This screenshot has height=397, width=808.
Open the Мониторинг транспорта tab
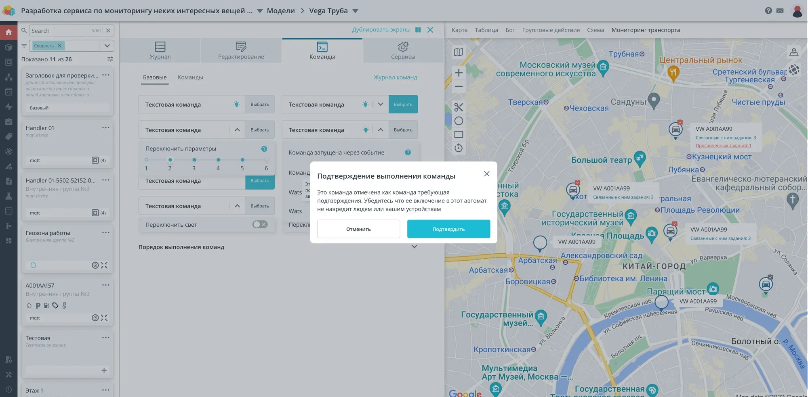click(x=645, y=30)
